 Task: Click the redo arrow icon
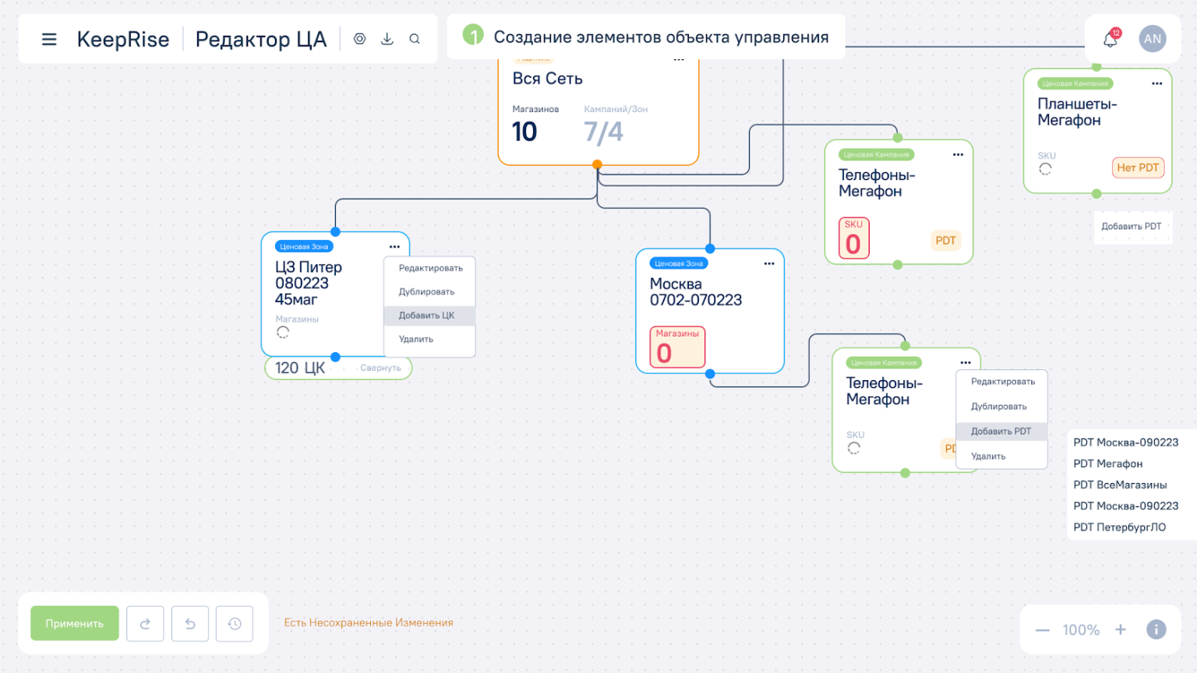[x=145, y=624]
